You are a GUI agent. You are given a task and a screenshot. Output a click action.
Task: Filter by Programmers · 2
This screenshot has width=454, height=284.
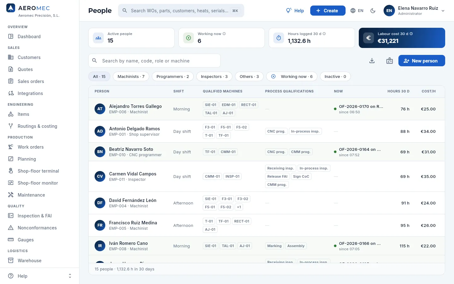tap(173, 76)
